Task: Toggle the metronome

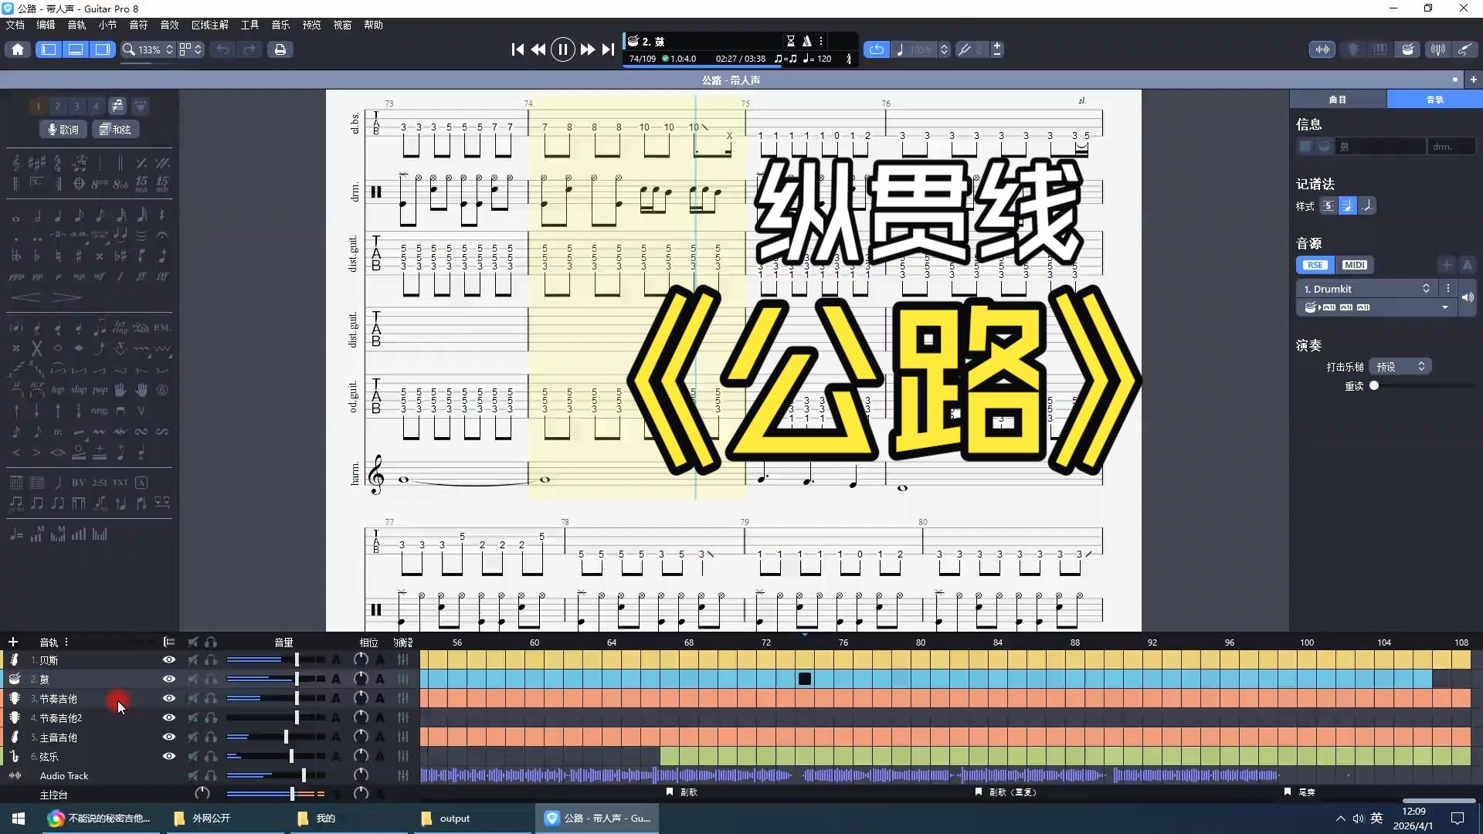Action: coord(806,41)
